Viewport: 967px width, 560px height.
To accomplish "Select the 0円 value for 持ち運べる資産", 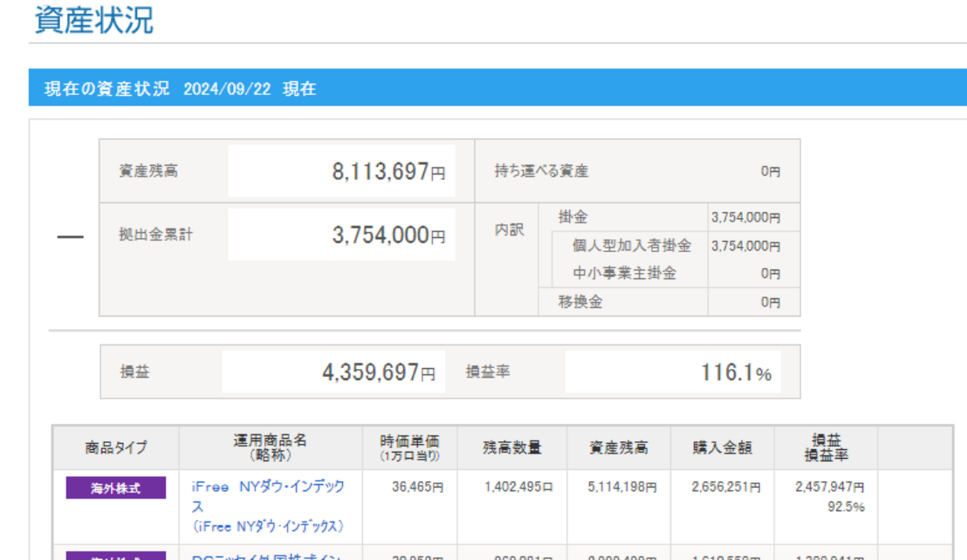I will pos(771,171).
